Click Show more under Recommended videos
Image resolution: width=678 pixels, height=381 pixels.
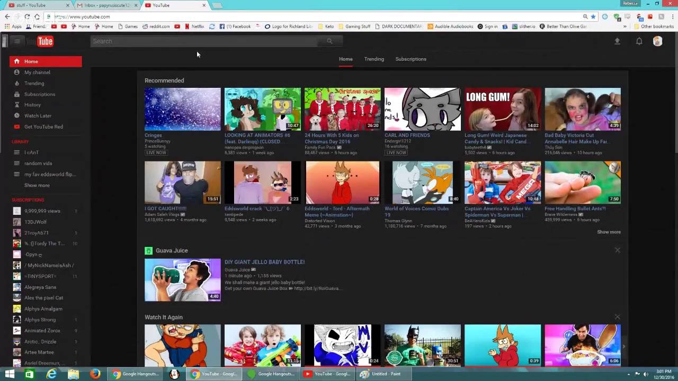(609, 232)
